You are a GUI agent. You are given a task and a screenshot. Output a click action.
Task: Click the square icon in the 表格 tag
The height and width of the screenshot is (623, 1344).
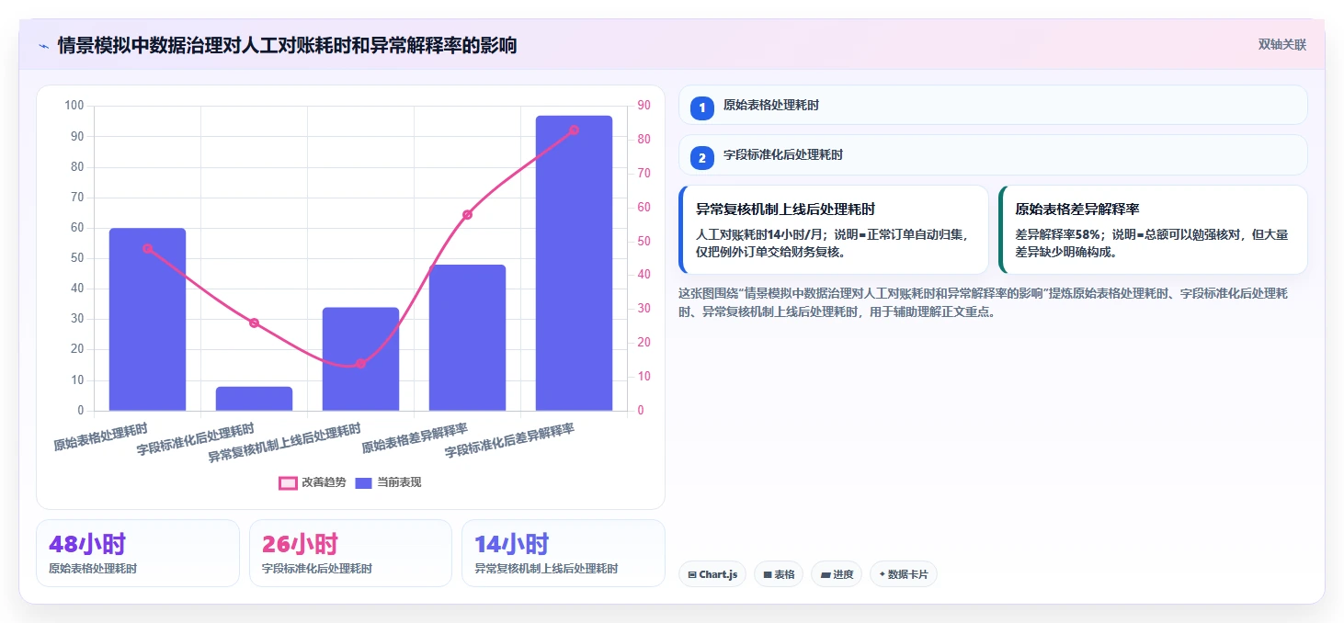pos(768,575)
